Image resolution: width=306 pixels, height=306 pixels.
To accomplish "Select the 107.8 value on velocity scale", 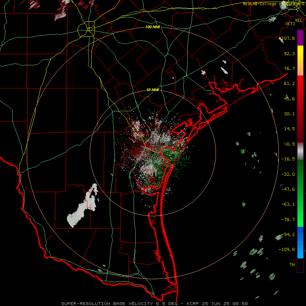I will coord(288,38).
